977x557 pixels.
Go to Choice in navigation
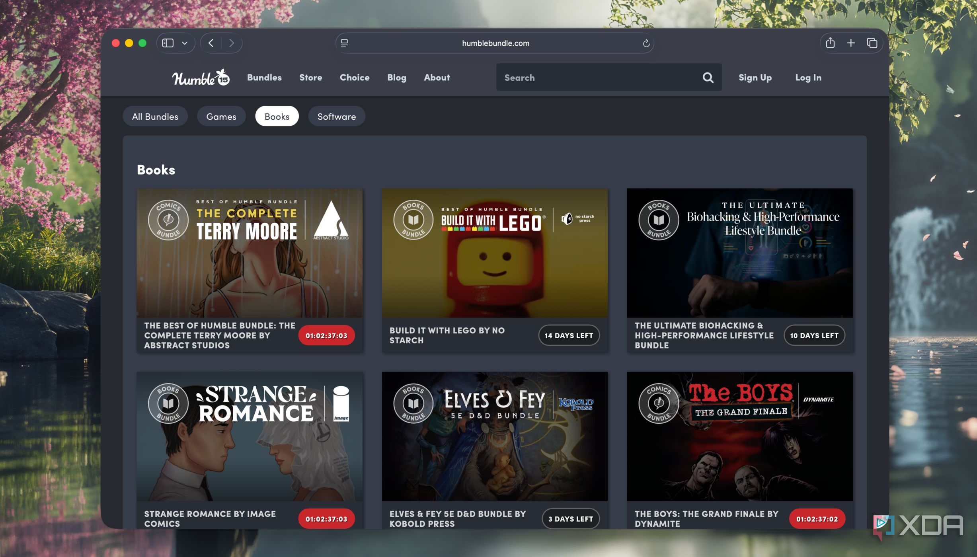pyautogui.click(x=355, y=78)
